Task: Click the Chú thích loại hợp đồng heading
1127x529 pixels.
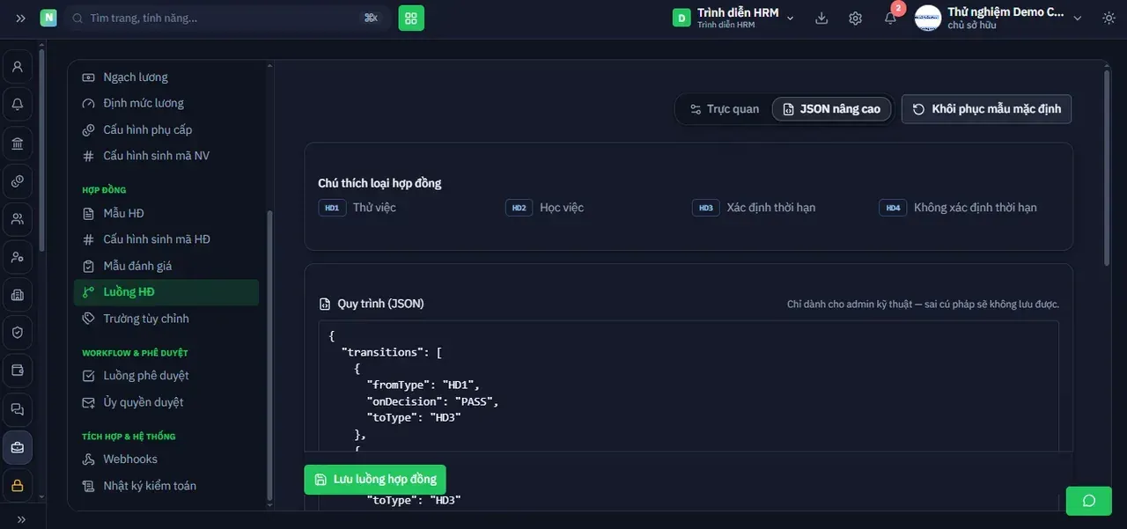Action: 379,183
